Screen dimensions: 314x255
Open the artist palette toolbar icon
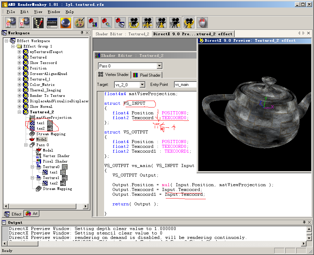(79, 23)
